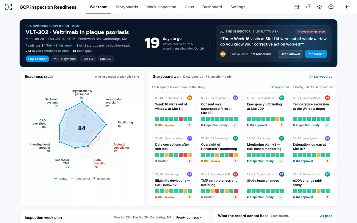Click the red '1' gap badge on SB-01 card
Image resolution: width=357 pixels, height=223 pixels.
(x=190, y=125)
